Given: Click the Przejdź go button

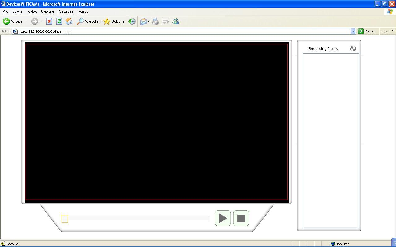Looking at the screenshot, I should pyautogui.click(x=367, y=31).
